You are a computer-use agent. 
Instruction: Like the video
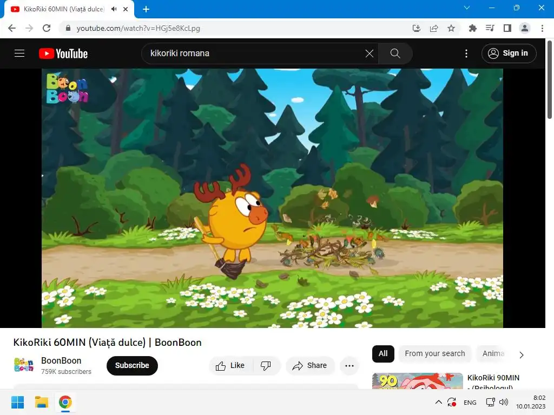click(230, 366)
